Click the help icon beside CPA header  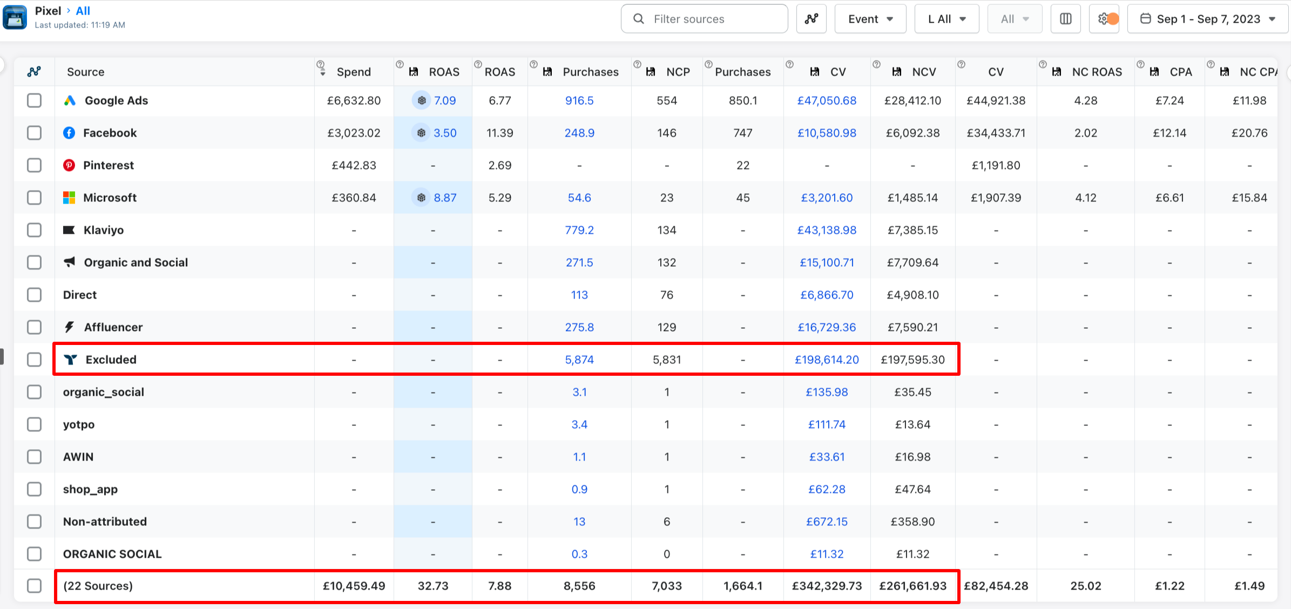click(x=1140, y=64)
